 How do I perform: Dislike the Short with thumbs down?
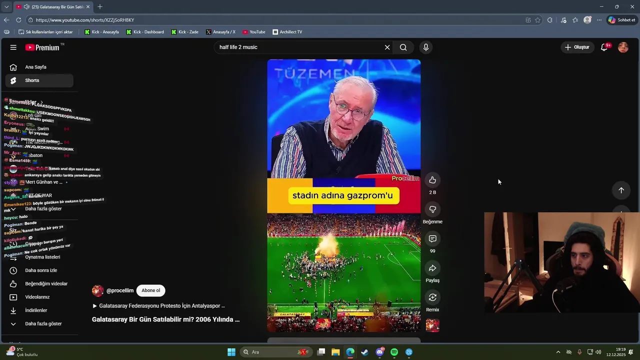coord(432,209)
